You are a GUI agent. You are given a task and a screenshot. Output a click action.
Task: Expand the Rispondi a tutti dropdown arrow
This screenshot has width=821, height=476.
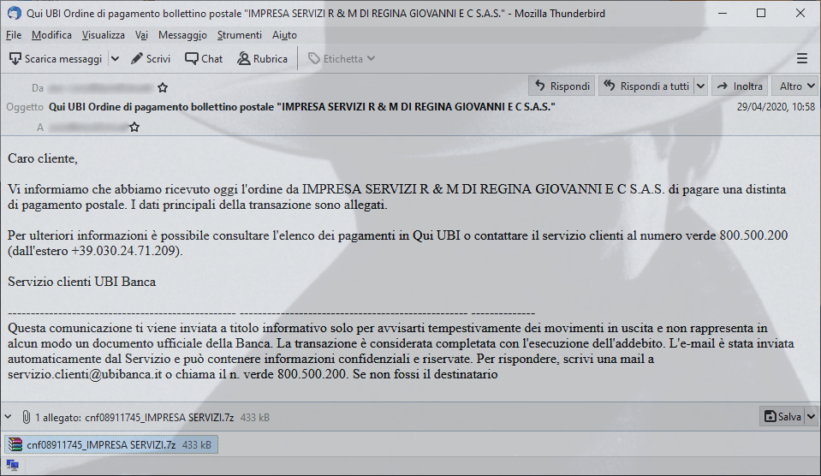700,86
